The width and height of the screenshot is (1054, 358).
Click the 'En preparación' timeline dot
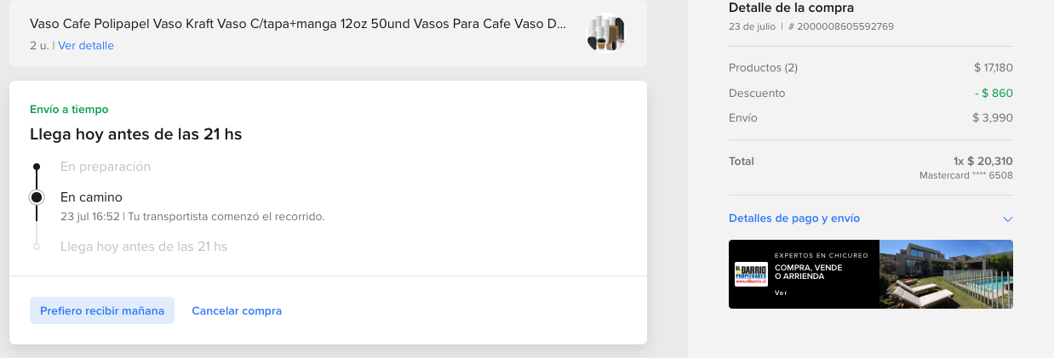(37, 167)
